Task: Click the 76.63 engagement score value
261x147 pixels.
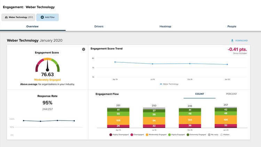Action: 47,74
